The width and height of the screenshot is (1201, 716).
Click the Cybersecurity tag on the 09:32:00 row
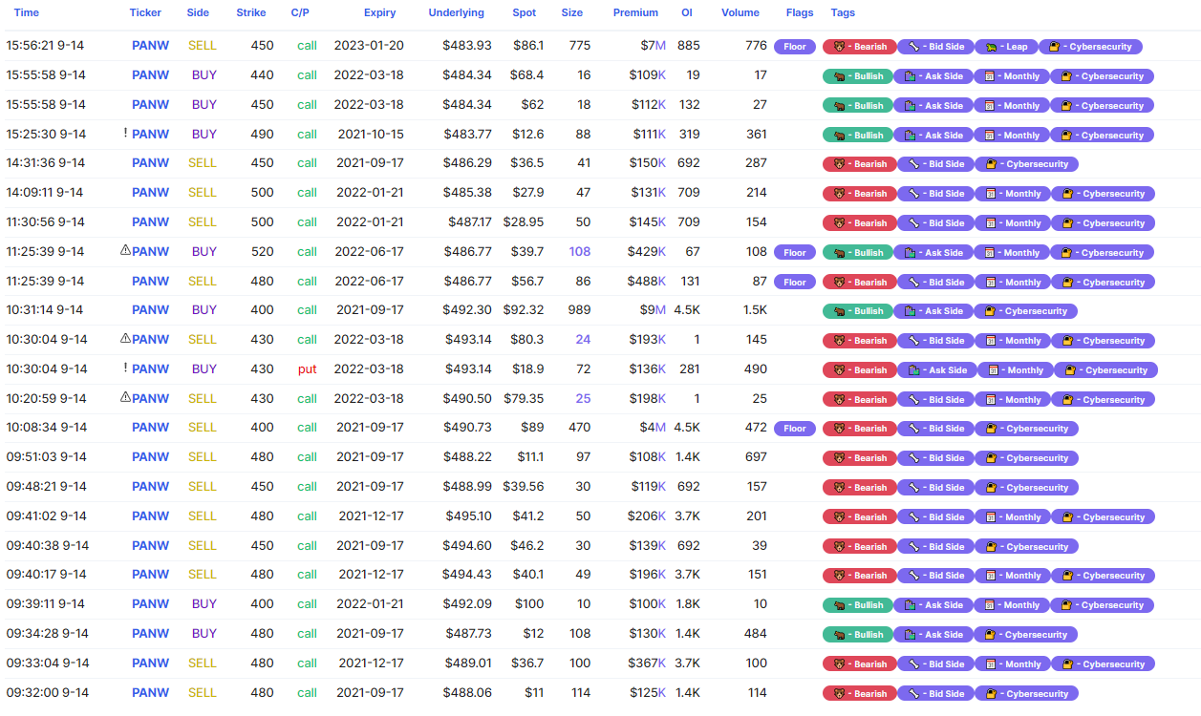click(1026, 694)
